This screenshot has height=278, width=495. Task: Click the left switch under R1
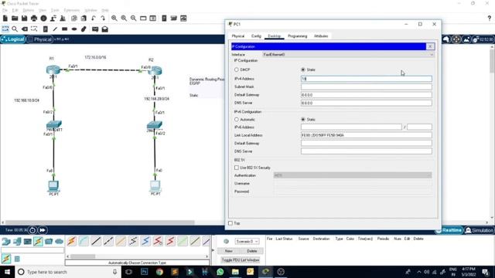(54, 124)
